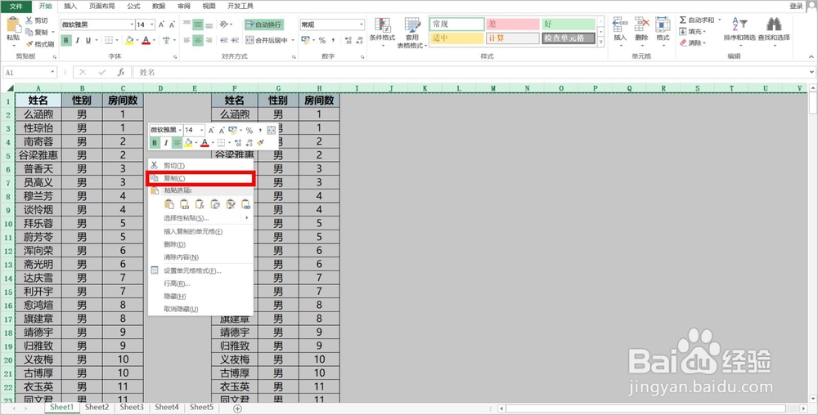Expand the formula bar
818x415 pixels.
coord(811,73)
